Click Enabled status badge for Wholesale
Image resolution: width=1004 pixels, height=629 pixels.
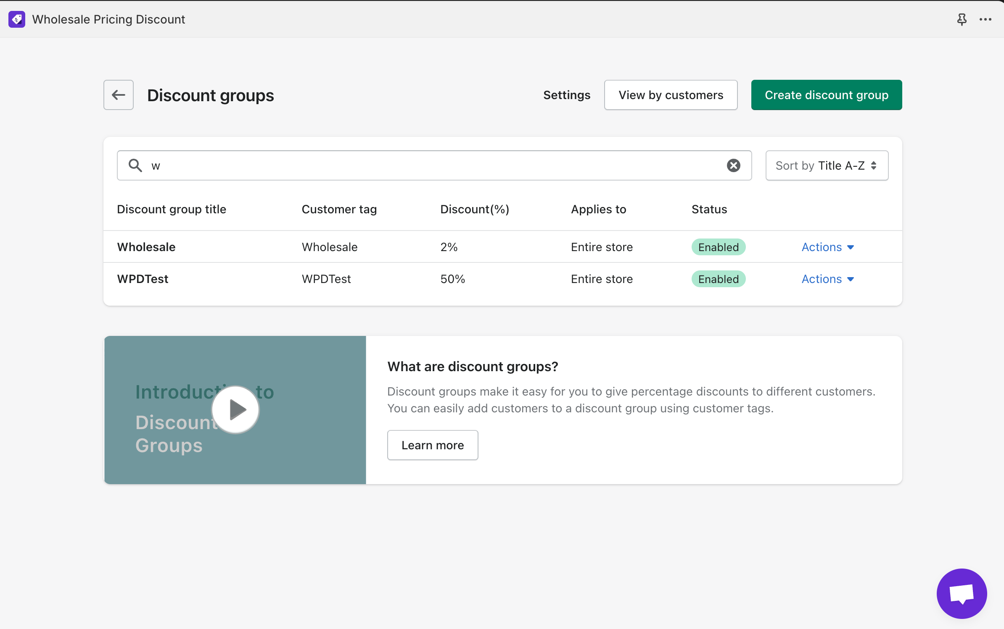[x=719, y=247]
